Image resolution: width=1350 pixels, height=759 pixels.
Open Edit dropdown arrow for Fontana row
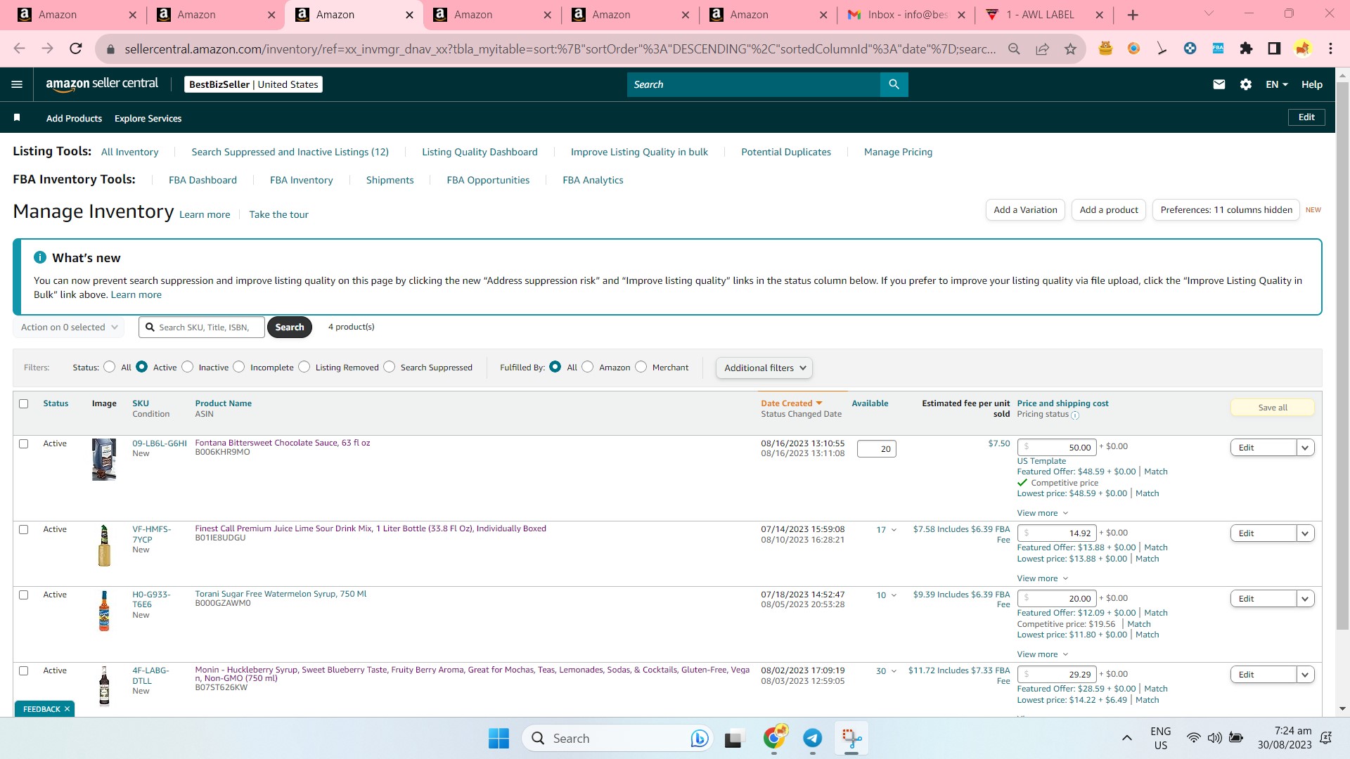tap(1306, 448)
